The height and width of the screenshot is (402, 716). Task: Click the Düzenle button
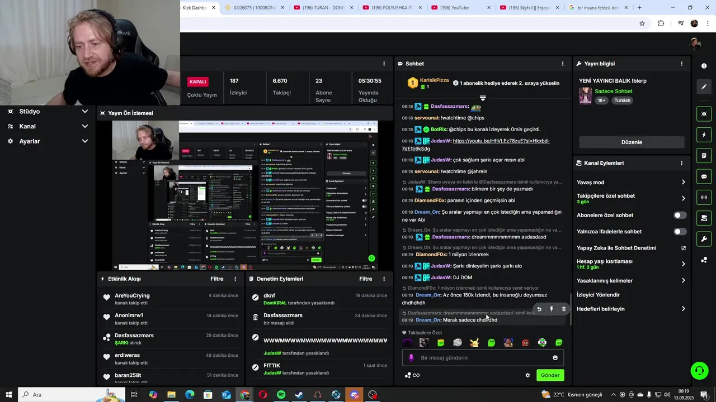632,142
